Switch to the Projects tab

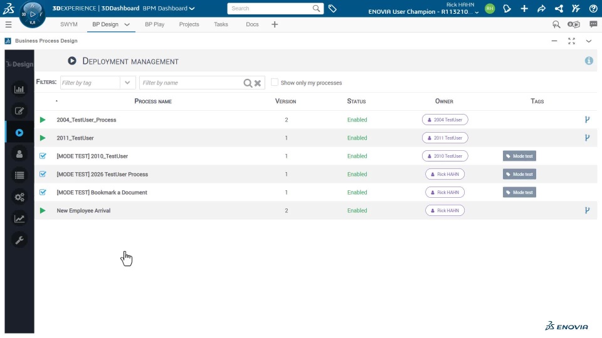(189, 24)
